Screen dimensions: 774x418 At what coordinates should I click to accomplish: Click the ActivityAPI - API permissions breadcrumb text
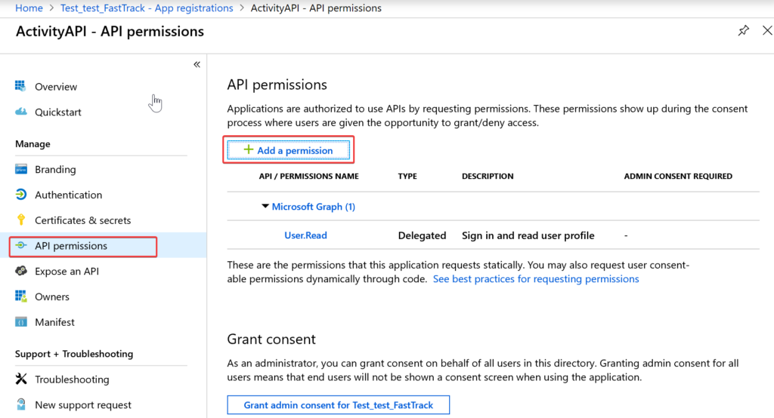click(316, 8)
